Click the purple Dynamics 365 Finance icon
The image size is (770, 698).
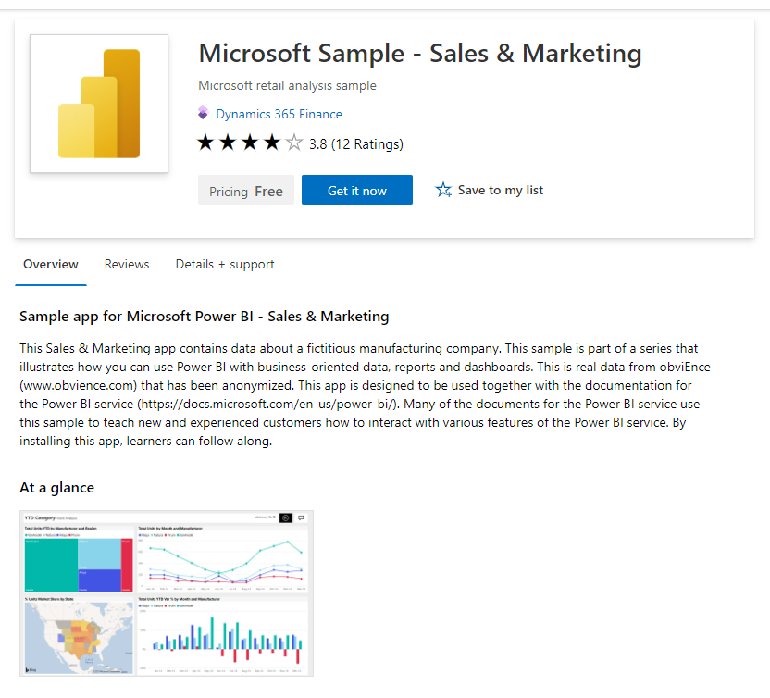coord(204,113)
